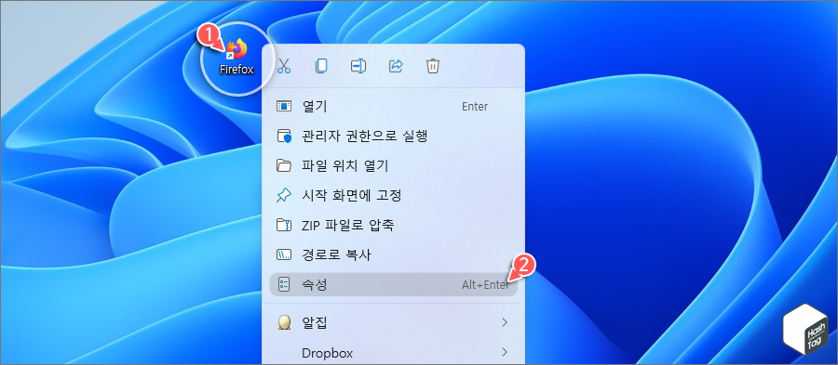Viewport: 838px width, 365px height.
Task: Select 시작 화면에 고정 entry
Action: [393, 196]
